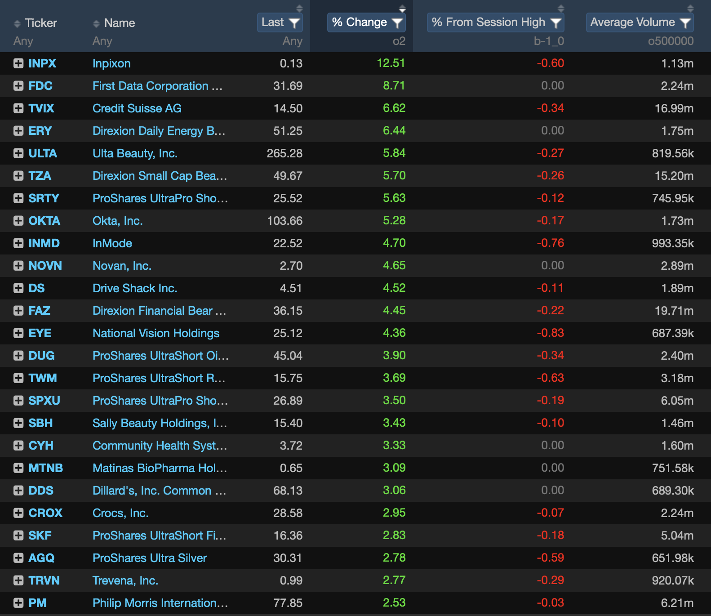Sort arrows above Average Volume column

690,8
